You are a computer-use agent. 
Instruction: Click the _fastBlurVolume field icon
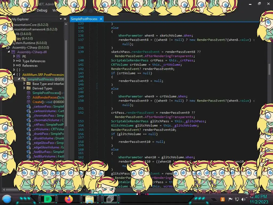[x=29, y=156]
